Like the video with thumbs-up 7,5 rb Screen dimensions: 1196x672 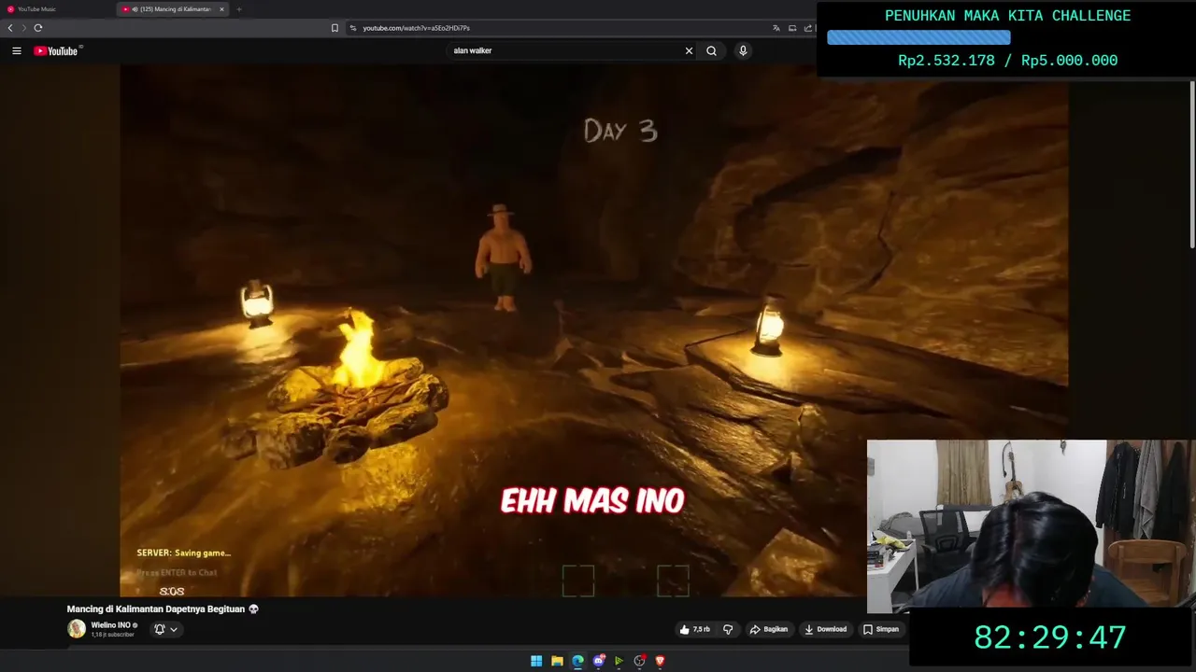pyautogui.click(x=695, y=629)
